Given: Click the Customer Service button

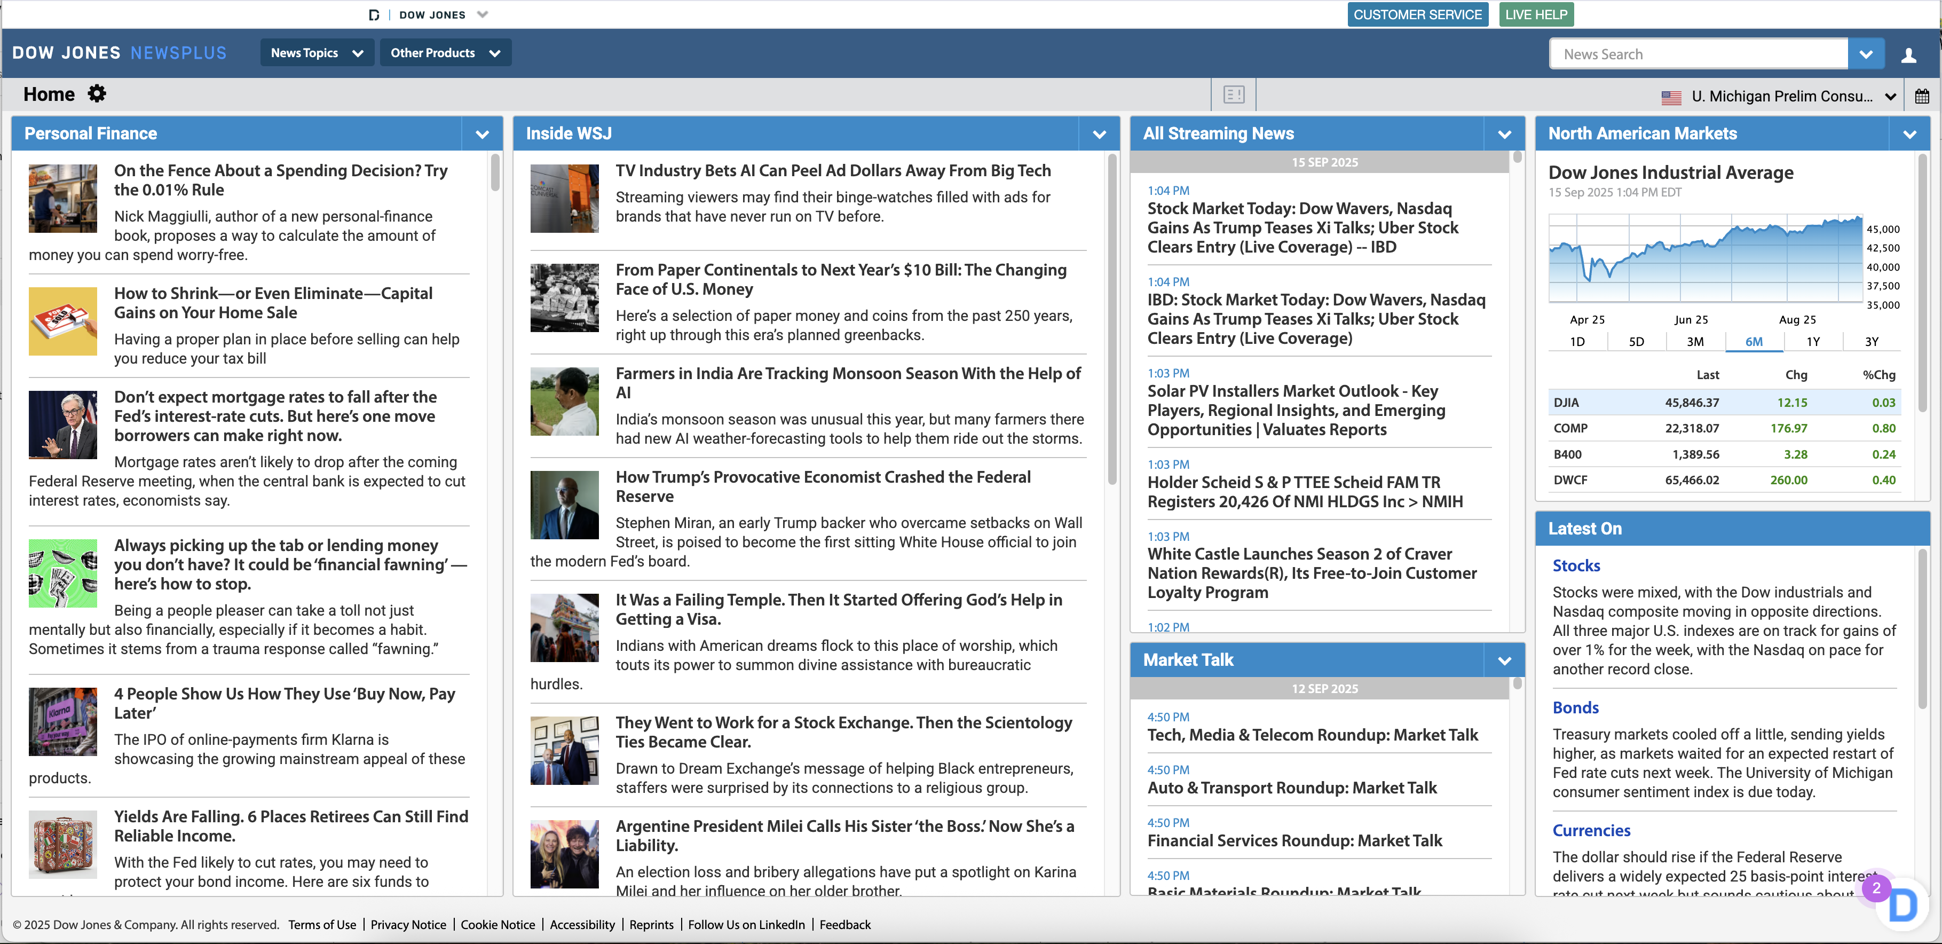Looking at the screenshot, I should (1417, 14).
